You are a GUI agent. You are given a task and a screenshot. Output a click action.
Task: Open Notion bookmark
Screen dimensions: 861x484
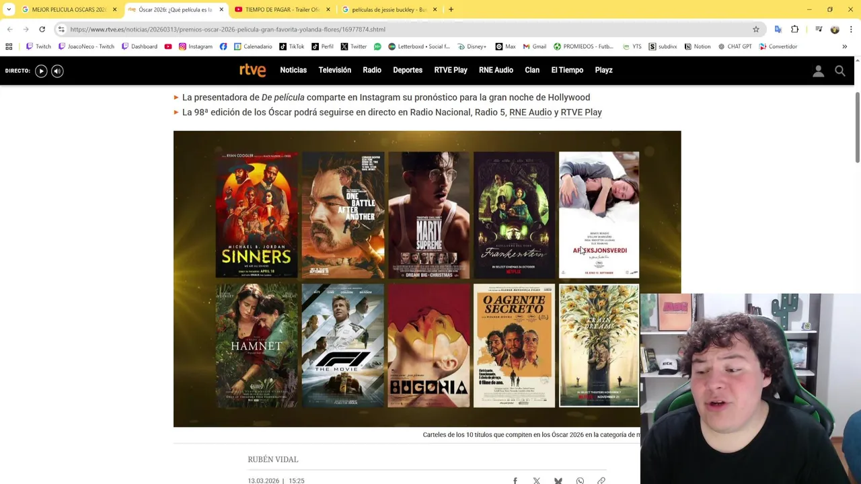[698, 46]
